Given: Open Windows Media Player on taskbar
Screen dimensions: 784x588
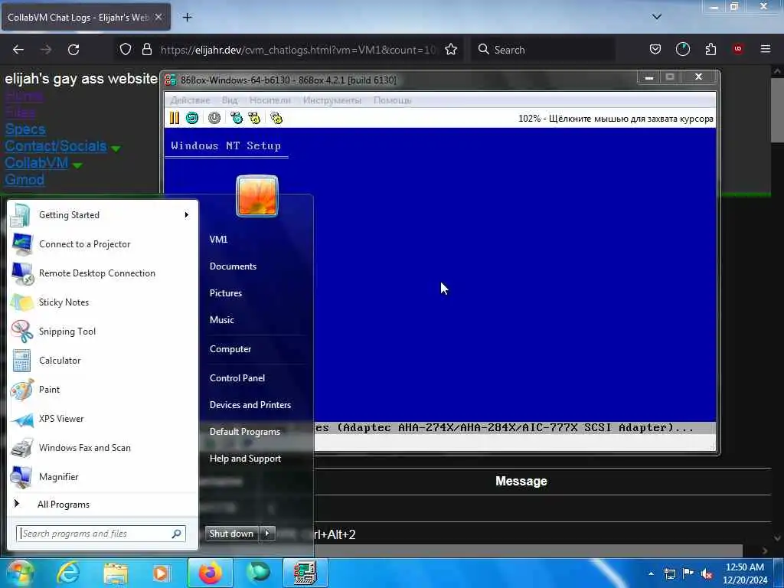Looking at the screenshot, I should pyautogui.click(x=162, y=573).
